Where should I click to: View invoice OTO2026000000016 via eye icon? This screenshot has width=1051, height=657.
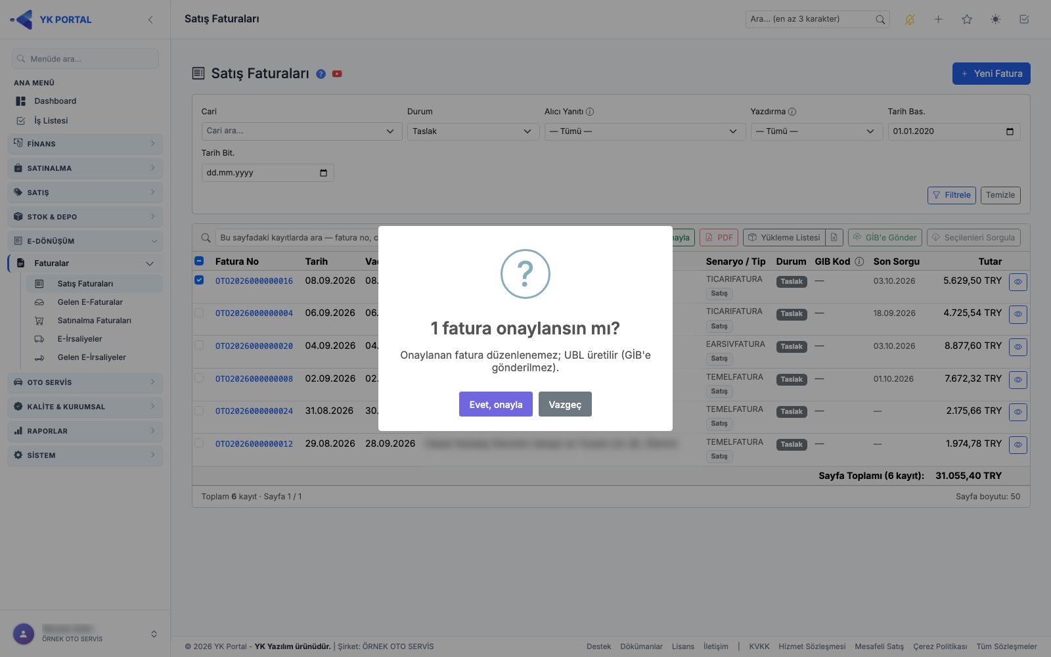[1018, 282]
